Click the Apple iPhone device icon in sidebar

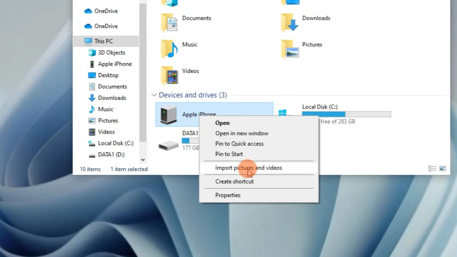(92, 64)
